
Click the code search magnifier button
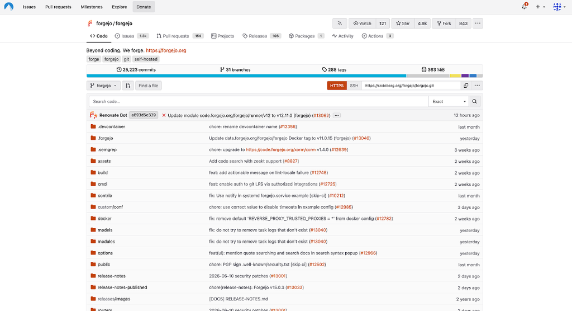474,102
